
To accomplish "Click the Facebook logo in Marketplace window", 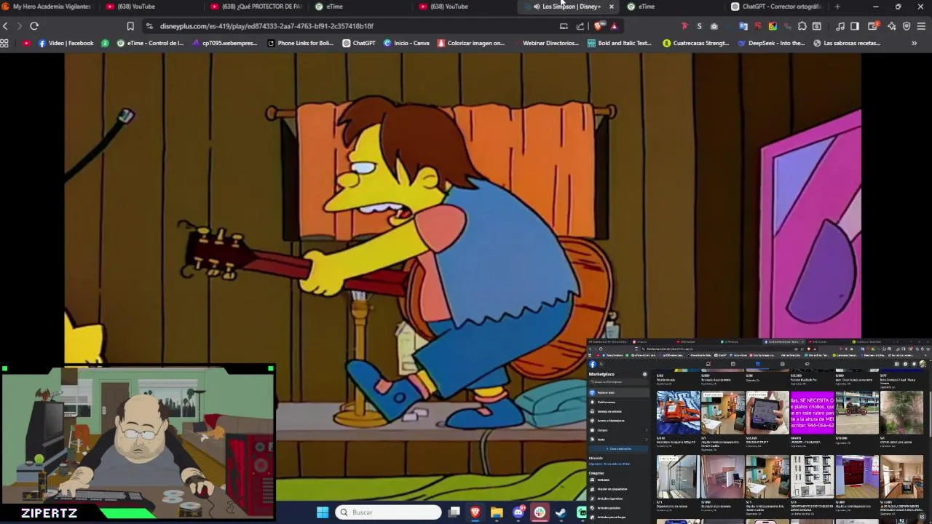I will tap(593, 364).
